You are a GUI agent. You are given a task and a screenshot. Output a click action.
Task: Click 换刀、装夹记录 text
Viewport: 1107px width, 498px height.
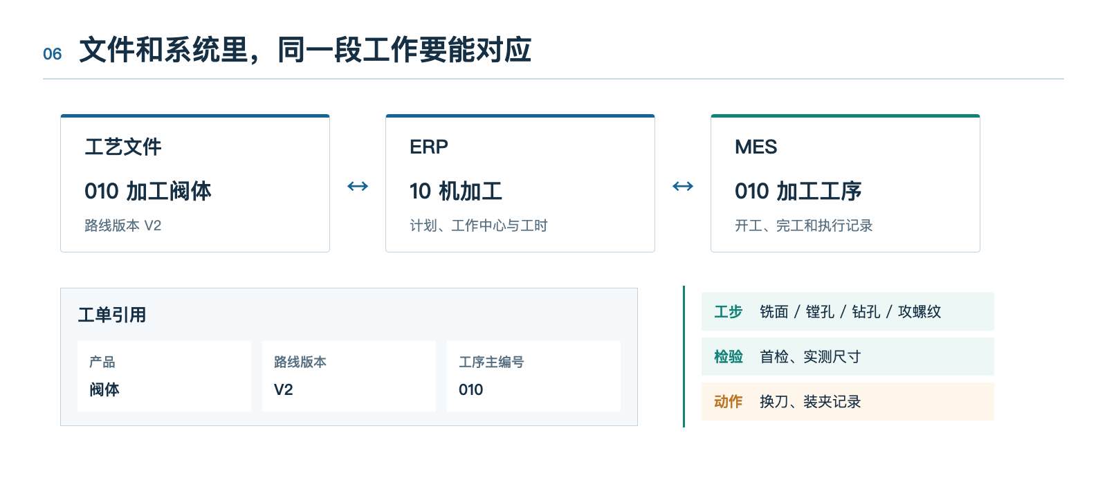tap(810, 401)
